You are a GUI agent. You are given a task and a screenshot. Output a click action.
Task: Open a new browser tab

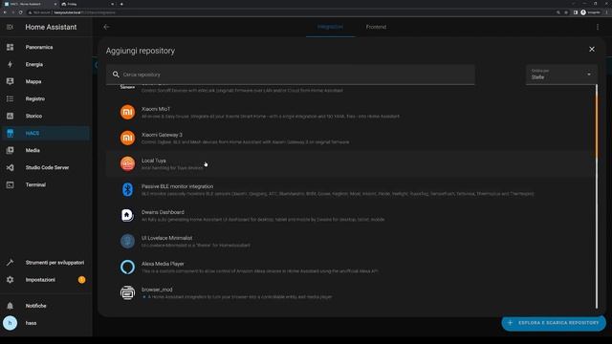121,4
